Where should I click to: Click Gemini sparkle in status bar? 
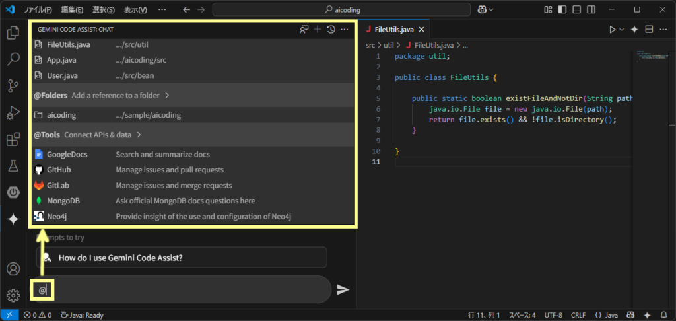pos(647,316)
